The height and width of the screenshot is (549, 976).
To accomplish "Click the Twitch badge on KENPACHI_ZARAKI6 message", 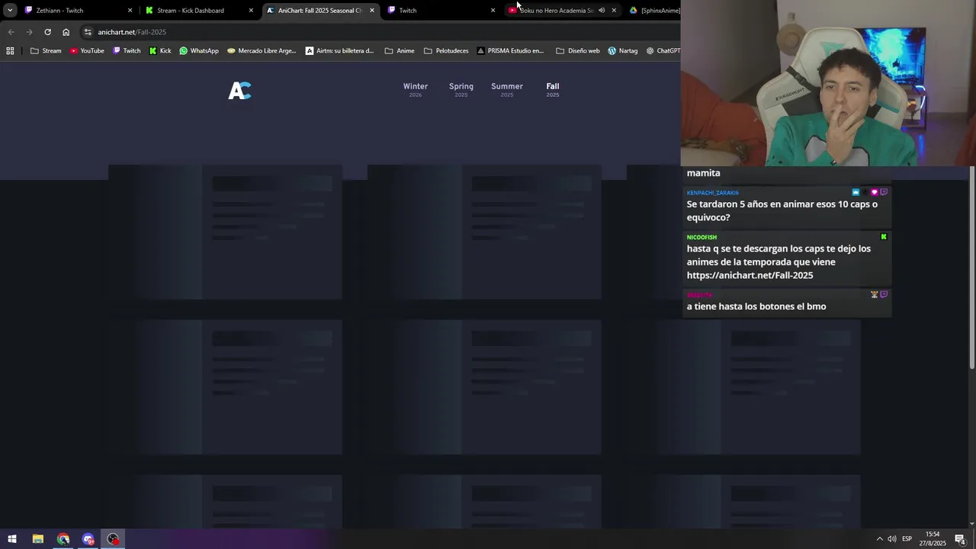I will pos(884,192).
